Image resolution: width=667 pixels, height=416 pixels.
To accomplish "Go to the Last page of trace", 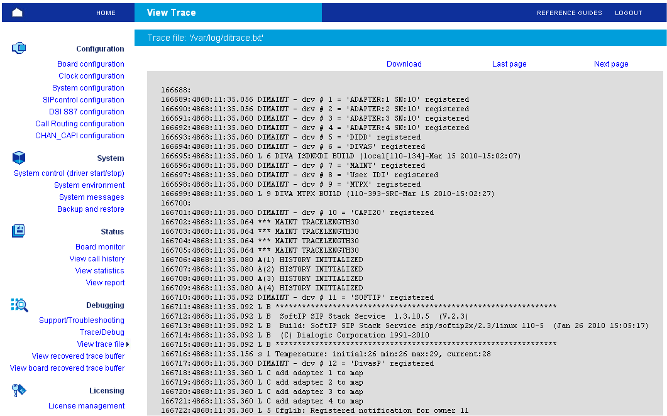I will (x=509, y=63).
